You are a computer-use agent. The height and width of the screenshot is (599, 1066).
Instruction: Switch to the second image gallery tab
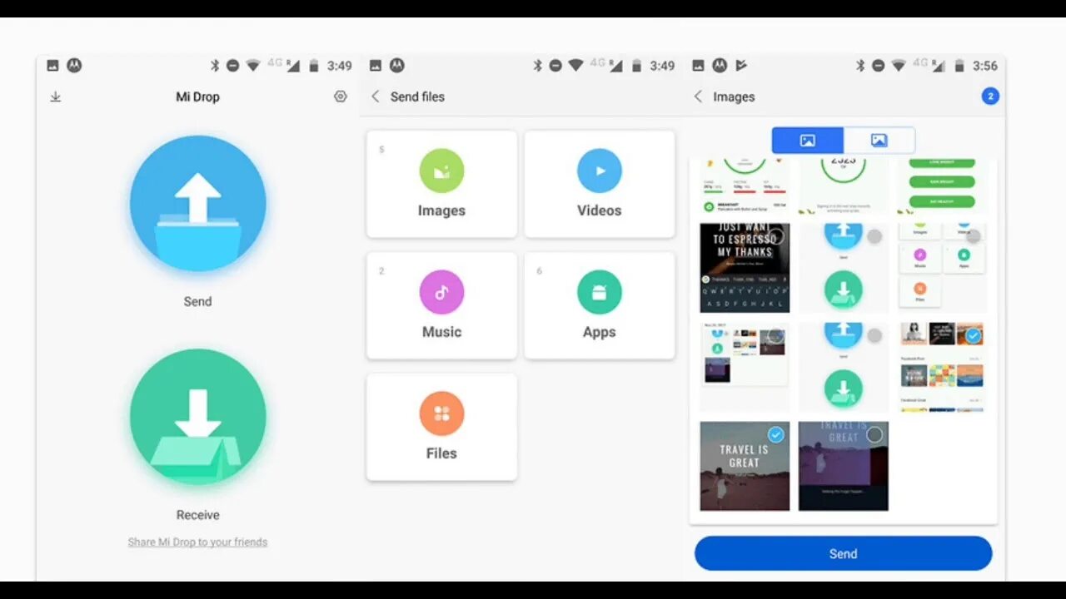click(879, 141)
